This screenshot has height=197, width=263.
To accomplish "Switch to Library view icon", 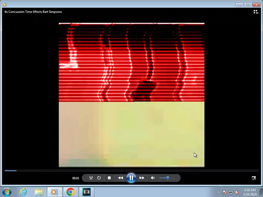I will click(256, 12).
